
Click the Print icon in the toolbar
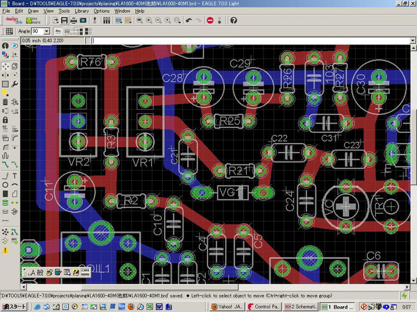tap(74, 20)
